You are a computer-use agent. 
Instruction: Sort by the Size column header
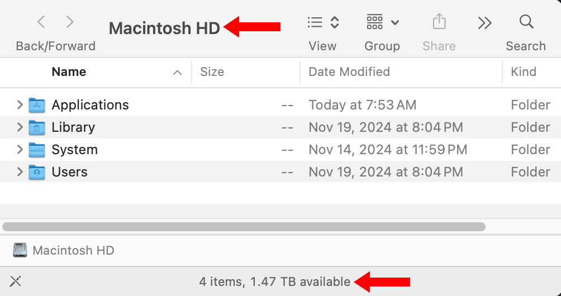(x=212, y=72)
